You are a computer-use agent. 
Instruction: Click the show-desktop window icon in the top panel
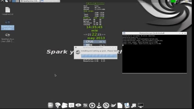[6, 1]
